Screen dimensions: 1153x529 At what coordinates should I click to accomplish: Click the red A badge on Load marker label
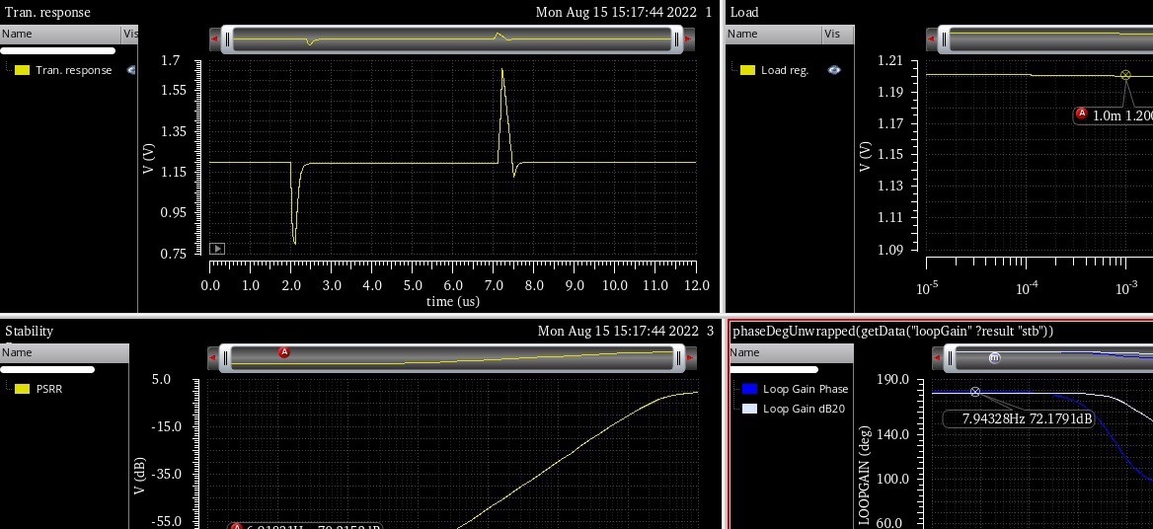1081,113
